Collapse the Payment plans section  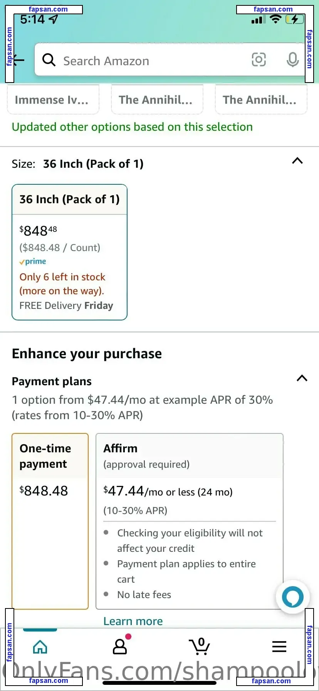click(x=302, y=378)
